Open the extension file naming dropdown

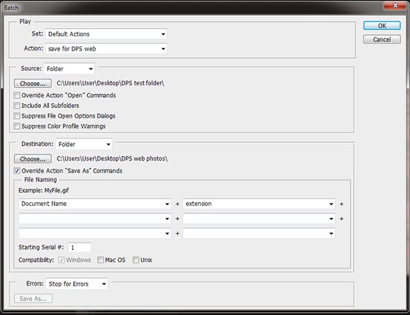click(259, 204)
